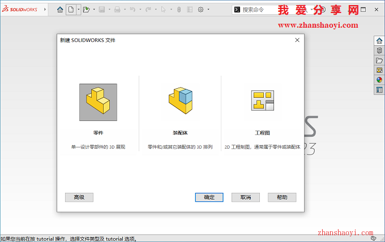Click the 零件 label text
Viewport: 385px width, 242px height.
[98, 133]
